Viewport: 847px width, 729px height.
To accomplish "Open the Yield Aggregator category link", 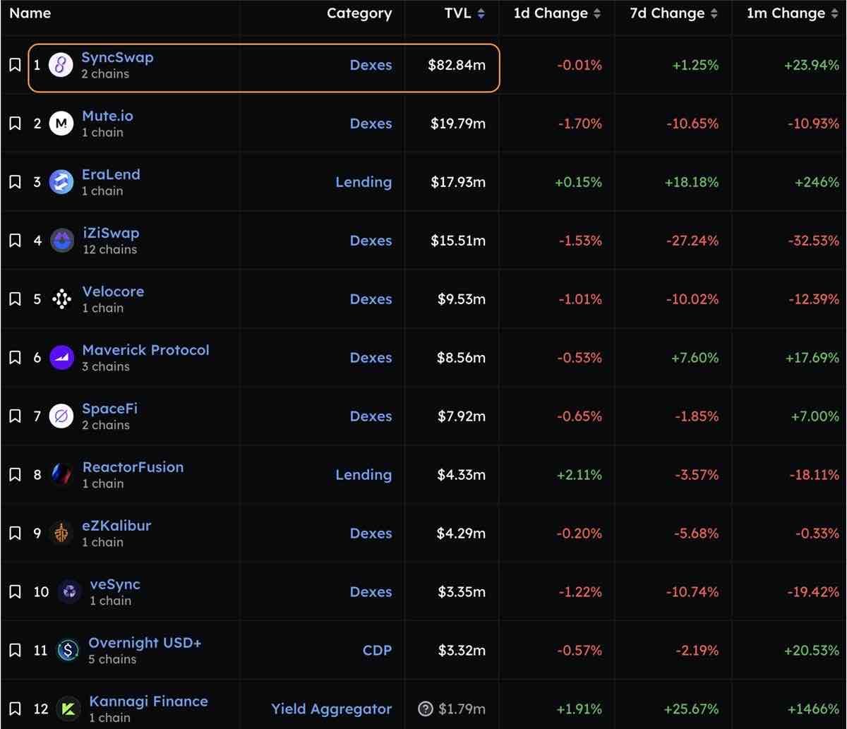I will 332,709.
